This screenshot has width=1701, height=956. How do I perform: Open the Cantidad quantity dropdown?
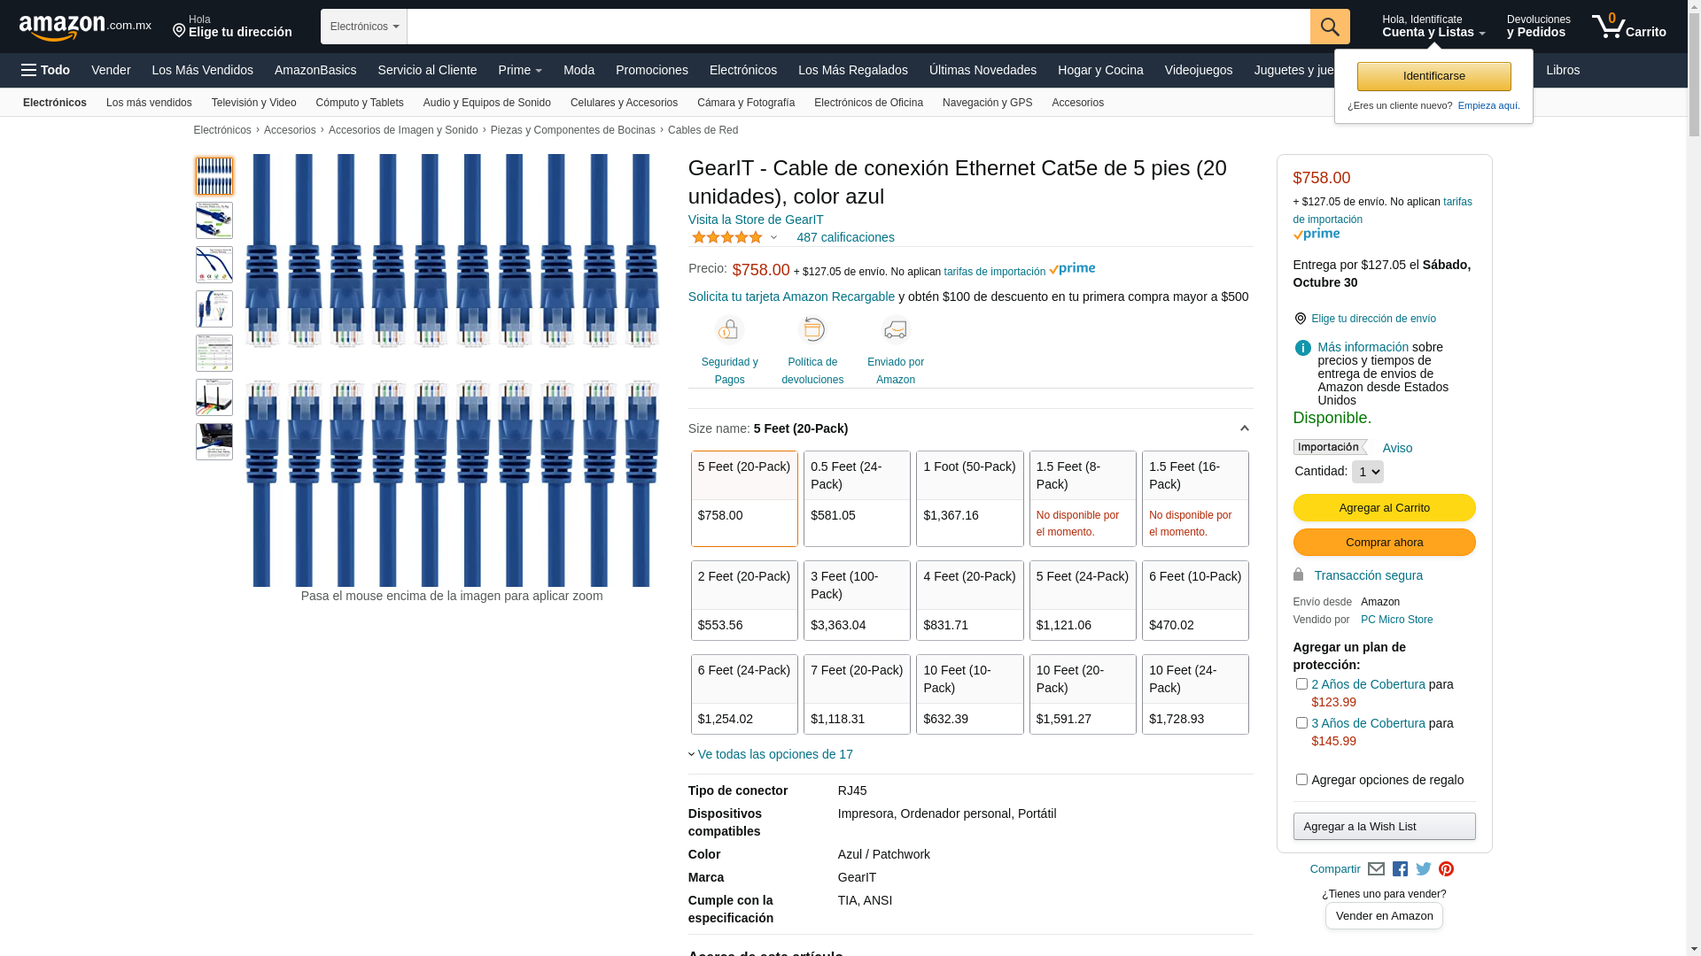[x=1367, y=472]
